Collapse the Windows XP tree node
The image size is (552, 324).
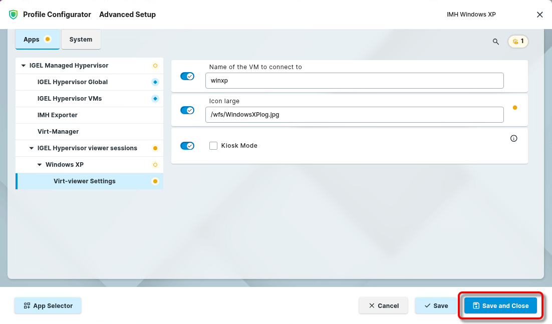click(x=40, y=165)
